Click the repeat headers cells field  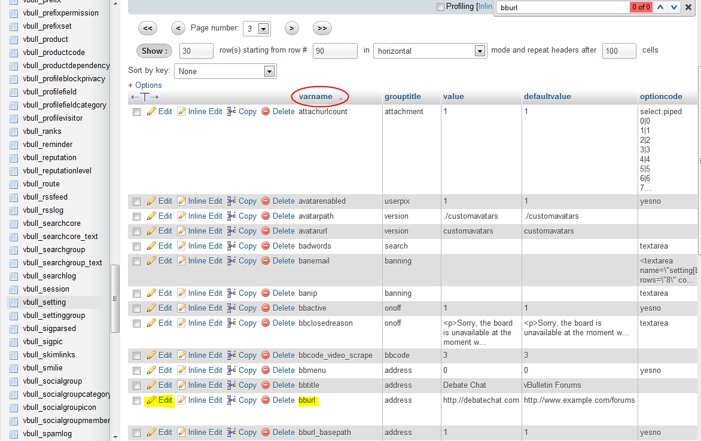619,50
